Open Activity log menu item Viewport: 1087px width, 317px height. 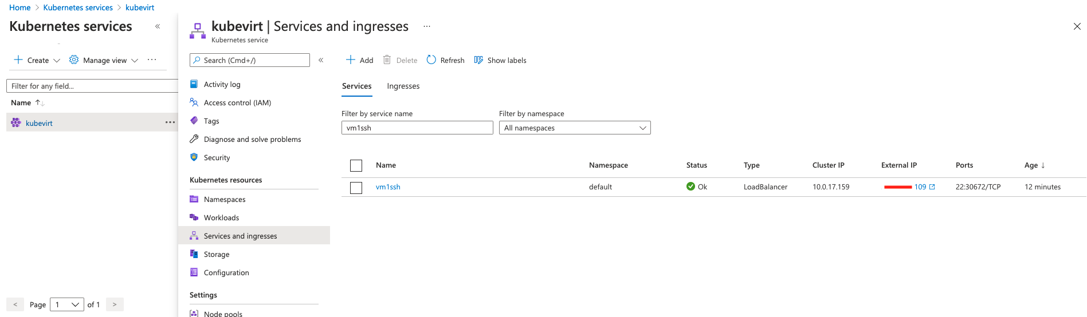(222, 85)
